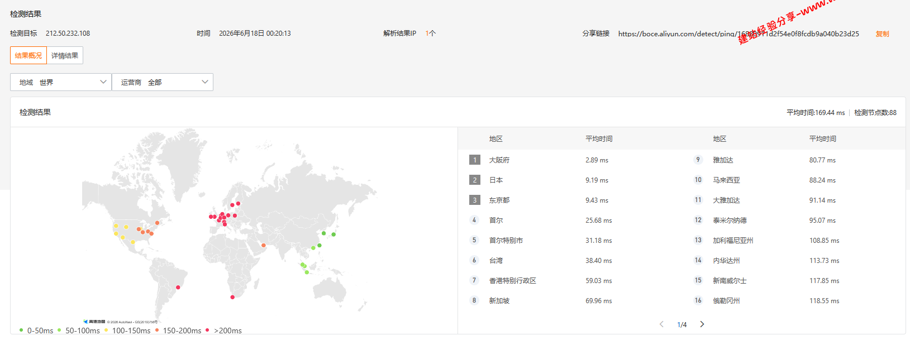
Task: Click the 解析结果IP 1个 value
Action: coord(430,33)
